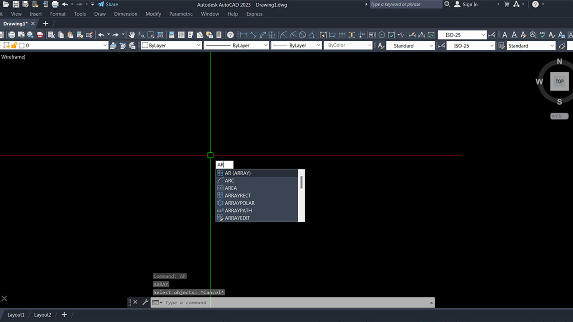Click the Plot printer icon in main toolbar
Image resolution: width=573 pixels, height=322 pixels.
point(12,35)
